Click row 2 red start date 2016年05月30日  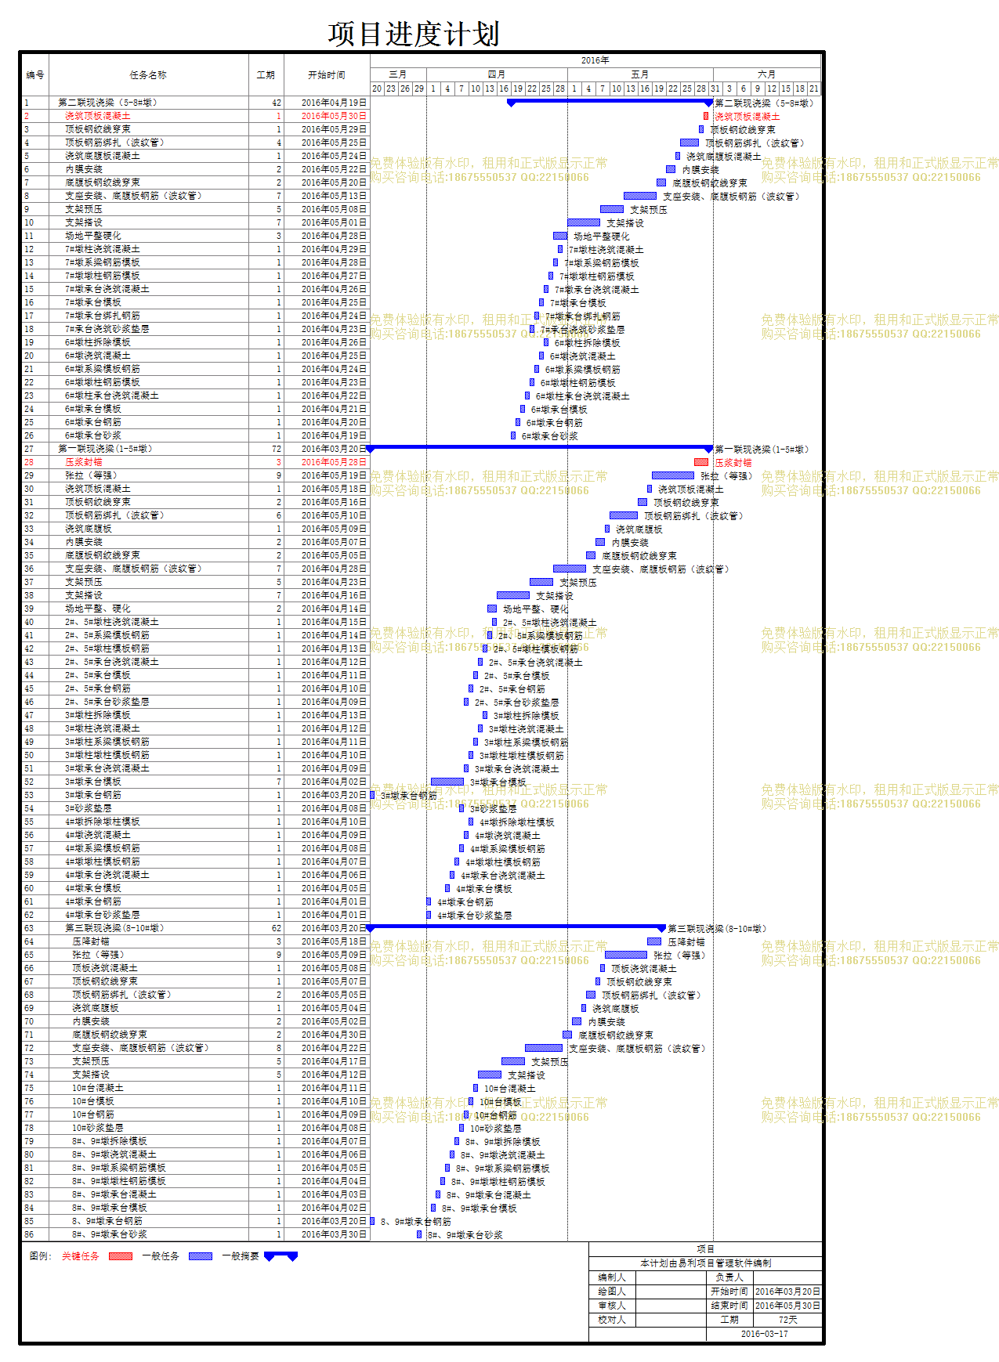pos(334,116)
